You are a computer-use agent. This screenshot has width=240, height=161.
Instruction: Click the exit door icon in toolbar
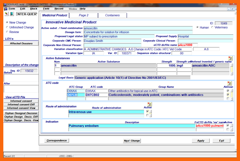coord(11,14)
